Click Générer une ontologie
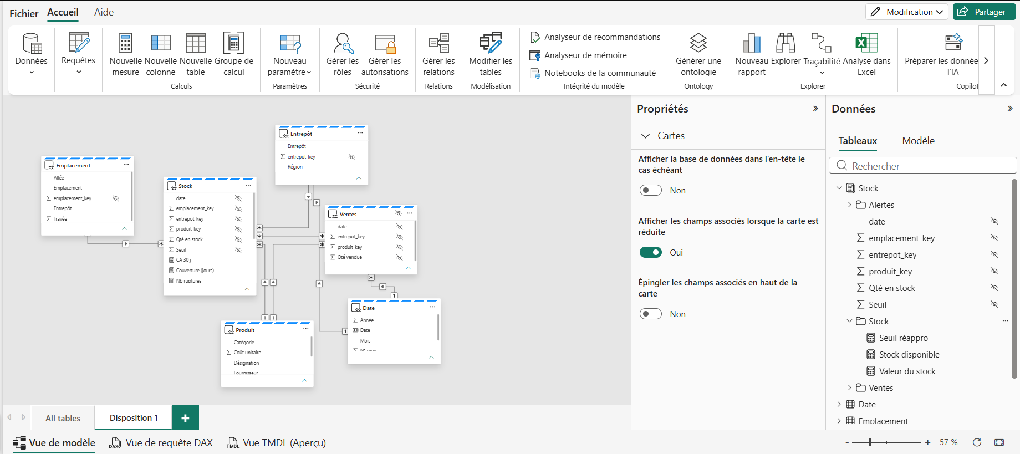This screenshot has width=1020, height=454. (698, 54)
